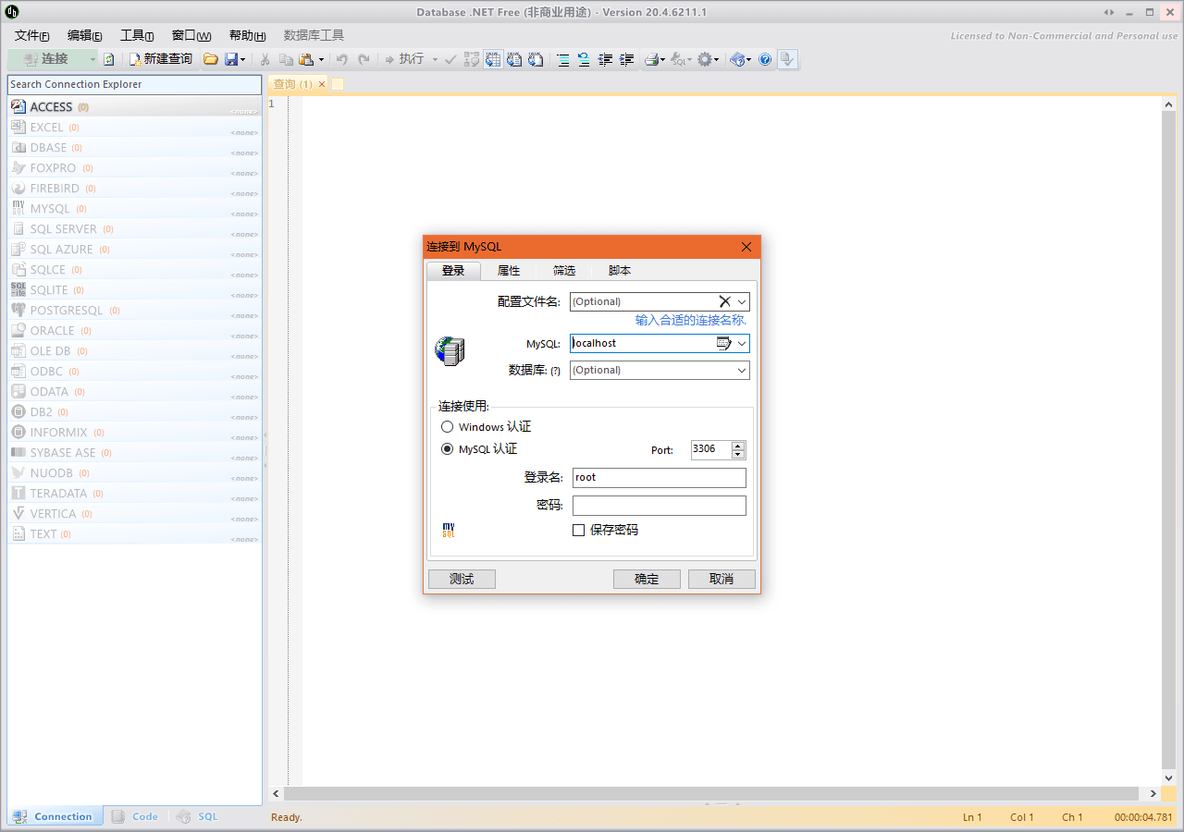Select POSTGRESQL in connection explorer

click(x=135, y=311)
